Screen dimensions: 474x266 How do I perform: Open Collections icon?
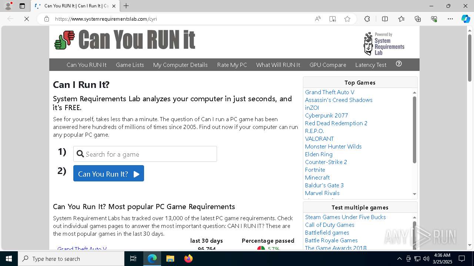click(418, 19)
